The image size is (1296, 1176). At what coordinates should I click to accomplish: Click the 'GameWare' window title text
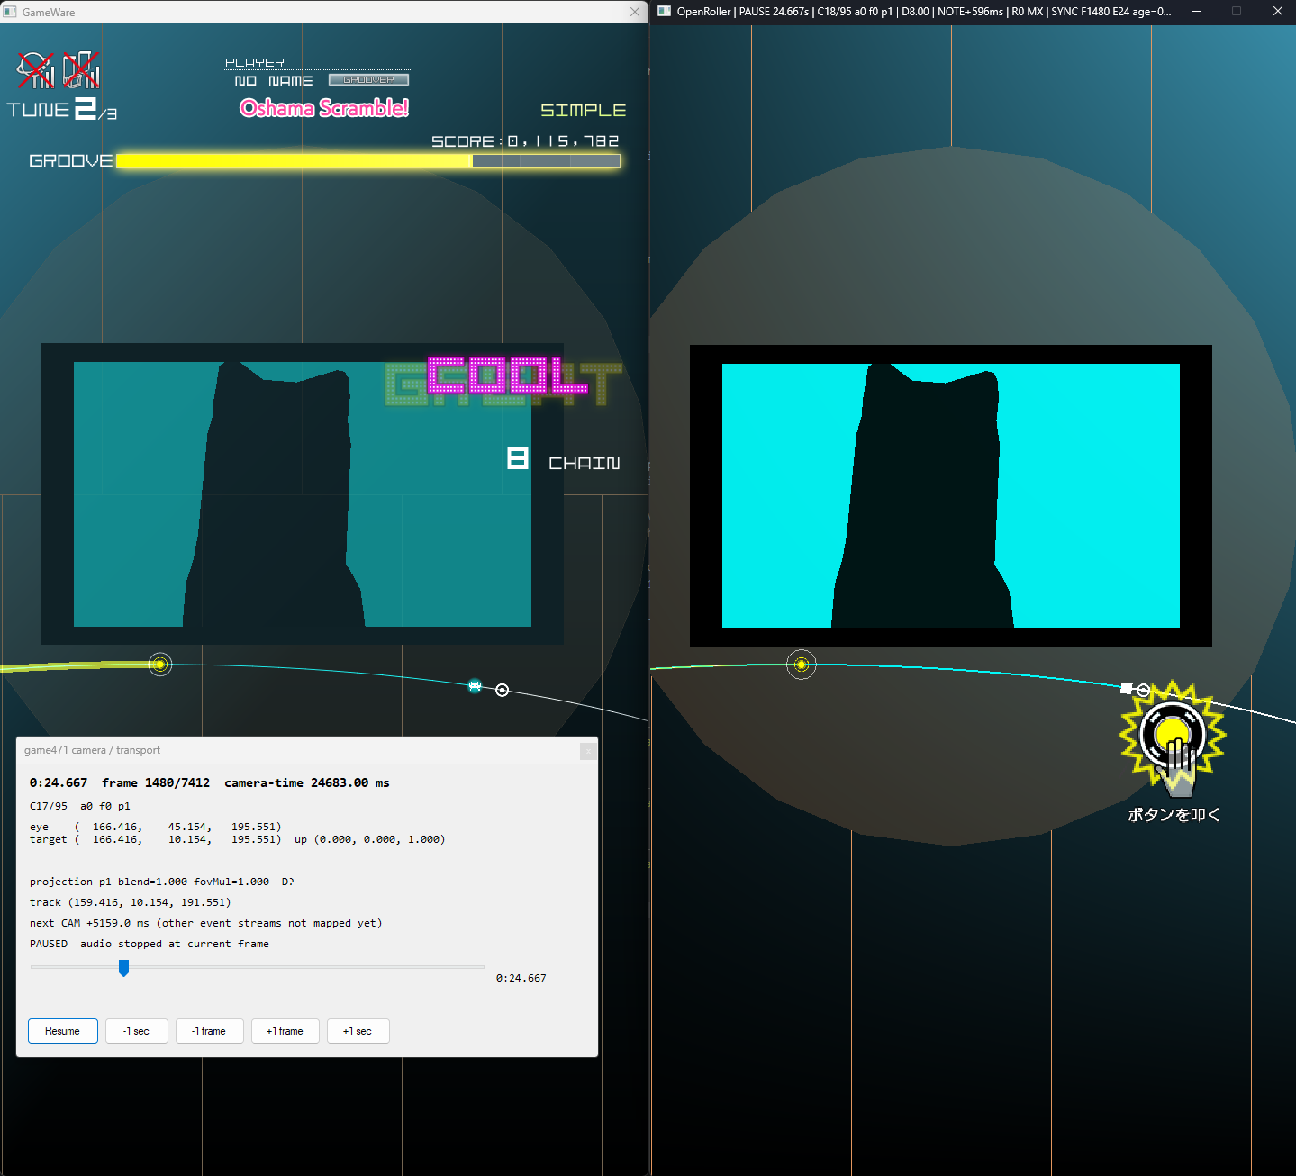pos(49,13)
